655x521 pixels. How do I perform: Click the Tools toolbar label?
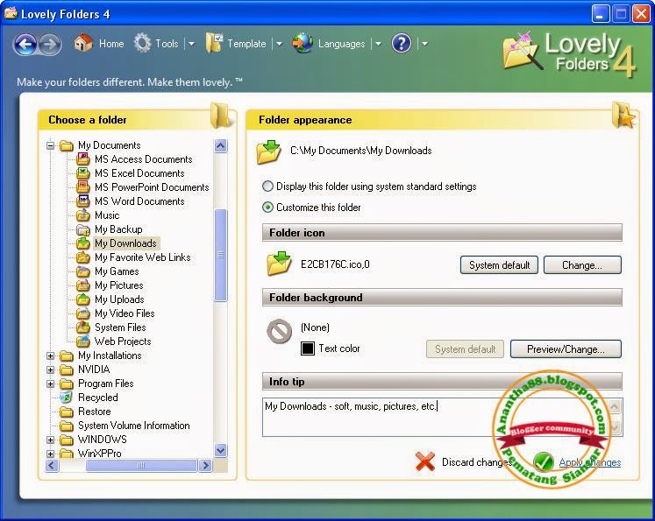(x=167, y=44)
